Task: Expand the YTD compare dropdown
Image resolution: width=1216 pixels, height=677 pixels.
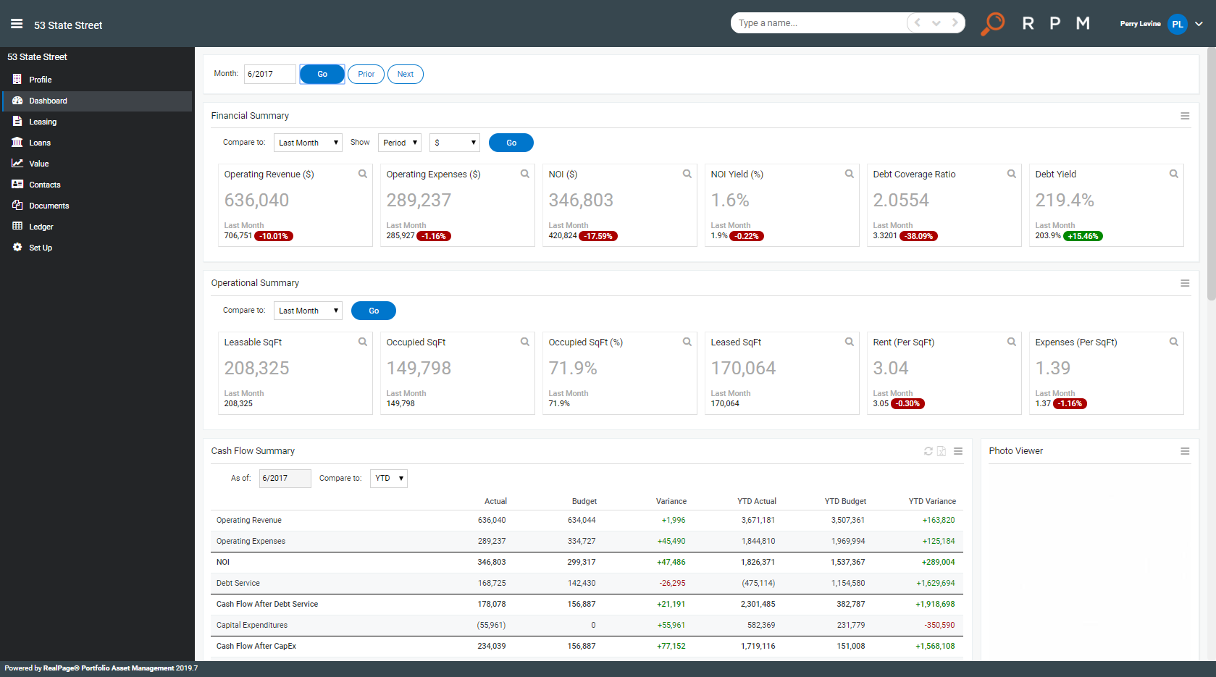Action: (389, 478)
